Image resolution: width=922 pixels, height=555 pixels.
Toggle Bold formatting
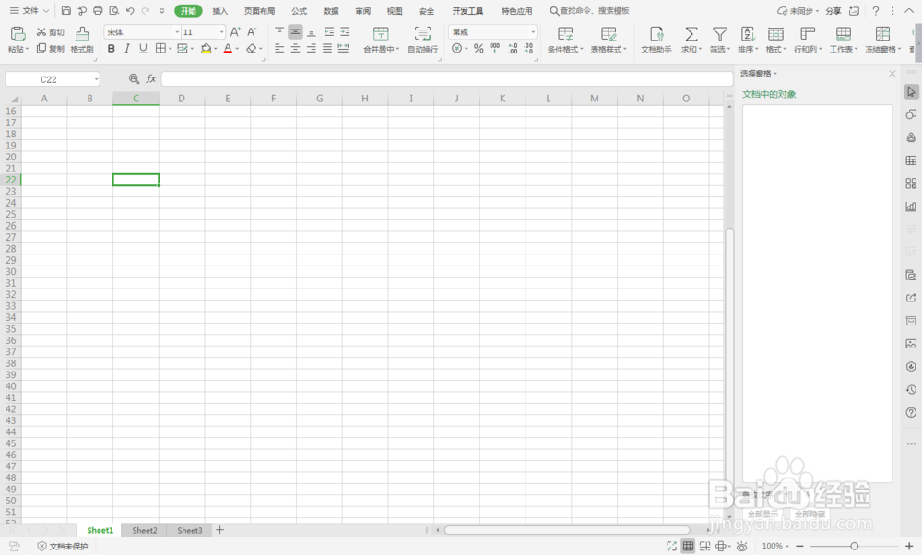(x=112, y=49)
